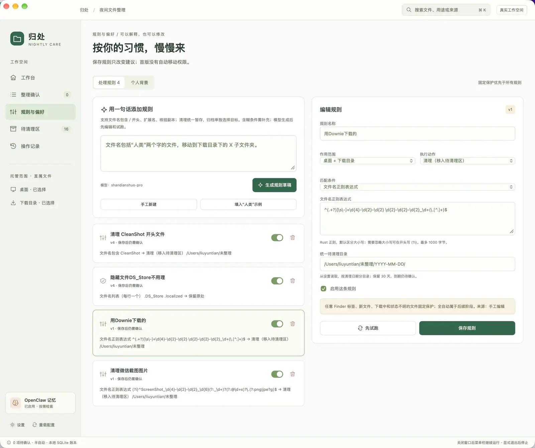The height and width of the screenshot is (448, 535).
Task: Click the OpenClaw 记忆 brain icon
Action: click(x=15, y=403)
